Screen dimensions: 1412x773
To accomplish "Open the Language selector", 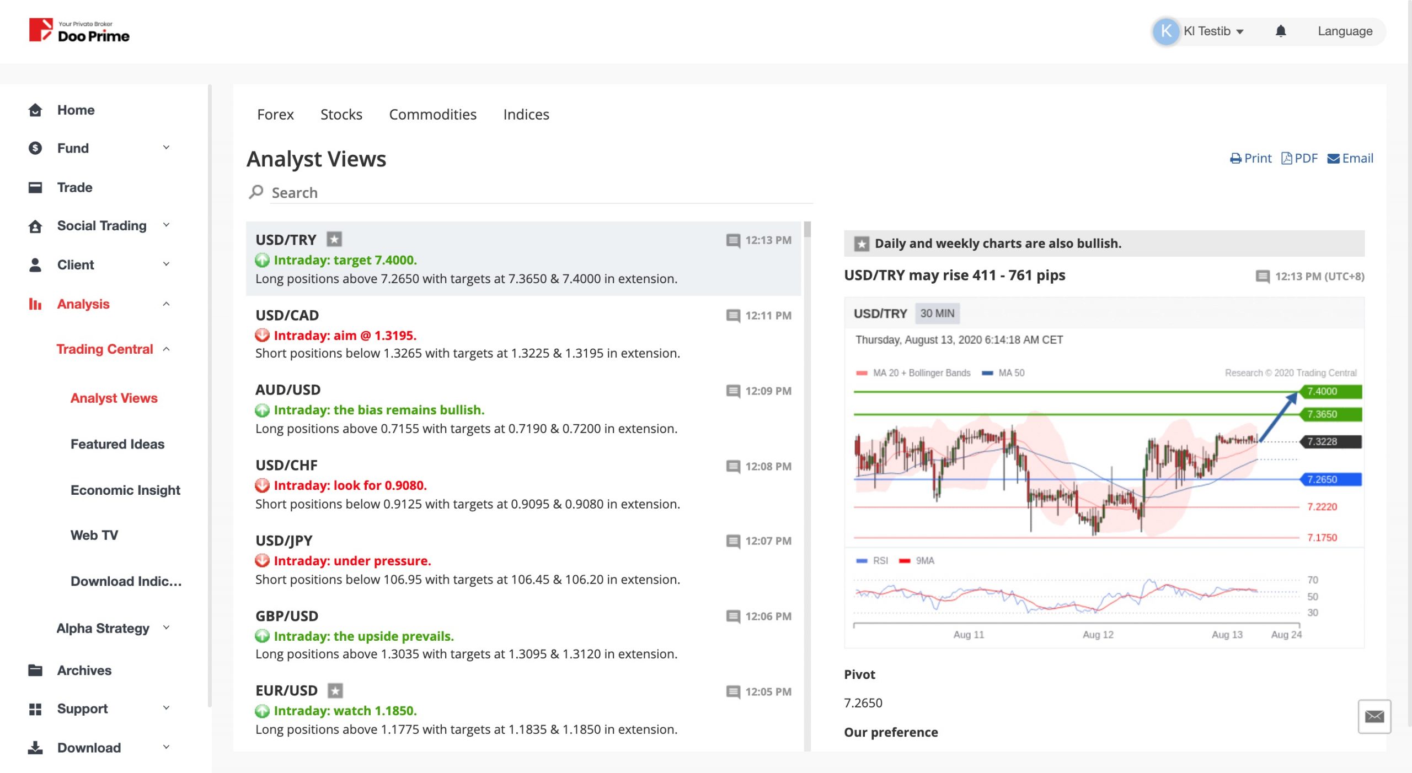I will (x=1345, y=31).
